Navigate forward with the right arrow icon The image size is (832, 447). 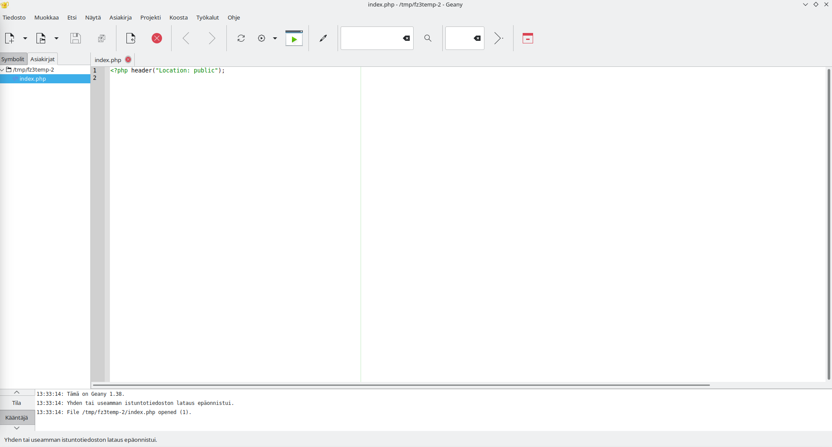click(212, 38)
